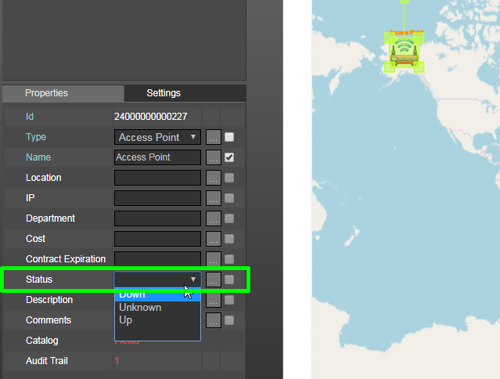Click the ellipsis button beside Status

(x=213, y=280)
